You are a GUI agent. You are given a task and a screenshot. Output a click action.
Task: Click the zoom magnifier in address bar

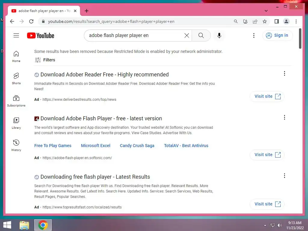[x=236, y=21]
